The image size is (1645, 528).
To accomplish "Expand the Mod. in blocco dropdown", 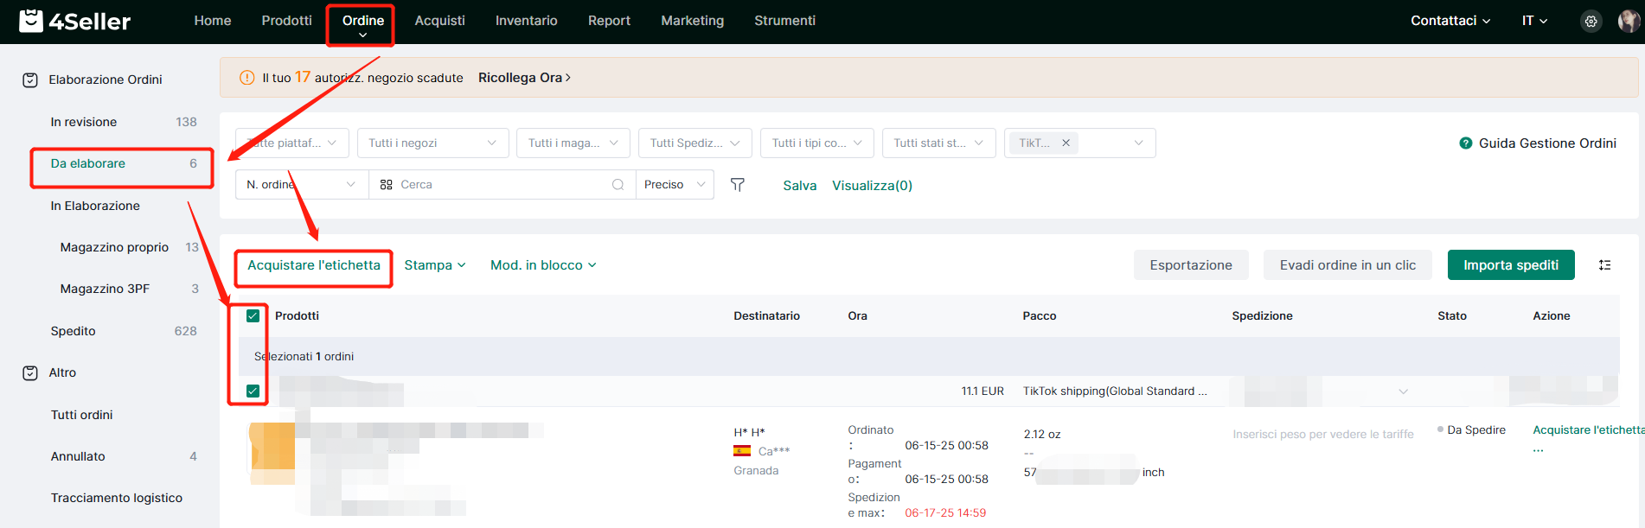I will tap(543, 265).
